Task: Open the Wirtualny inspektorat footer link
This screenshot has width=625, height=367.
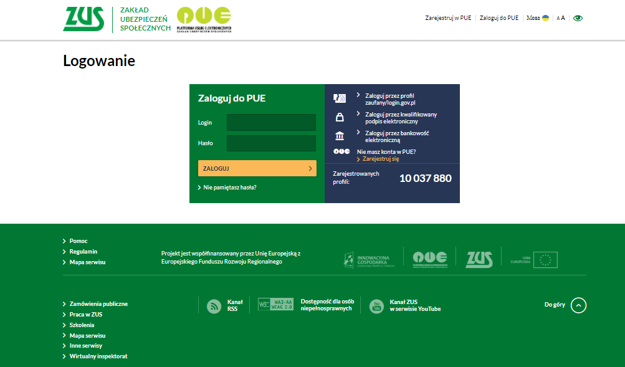Action: pyautogui.click(x=98, y=356)
